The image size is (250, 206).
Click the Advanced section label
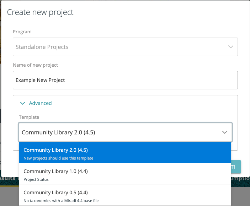[x=40, y=103]
